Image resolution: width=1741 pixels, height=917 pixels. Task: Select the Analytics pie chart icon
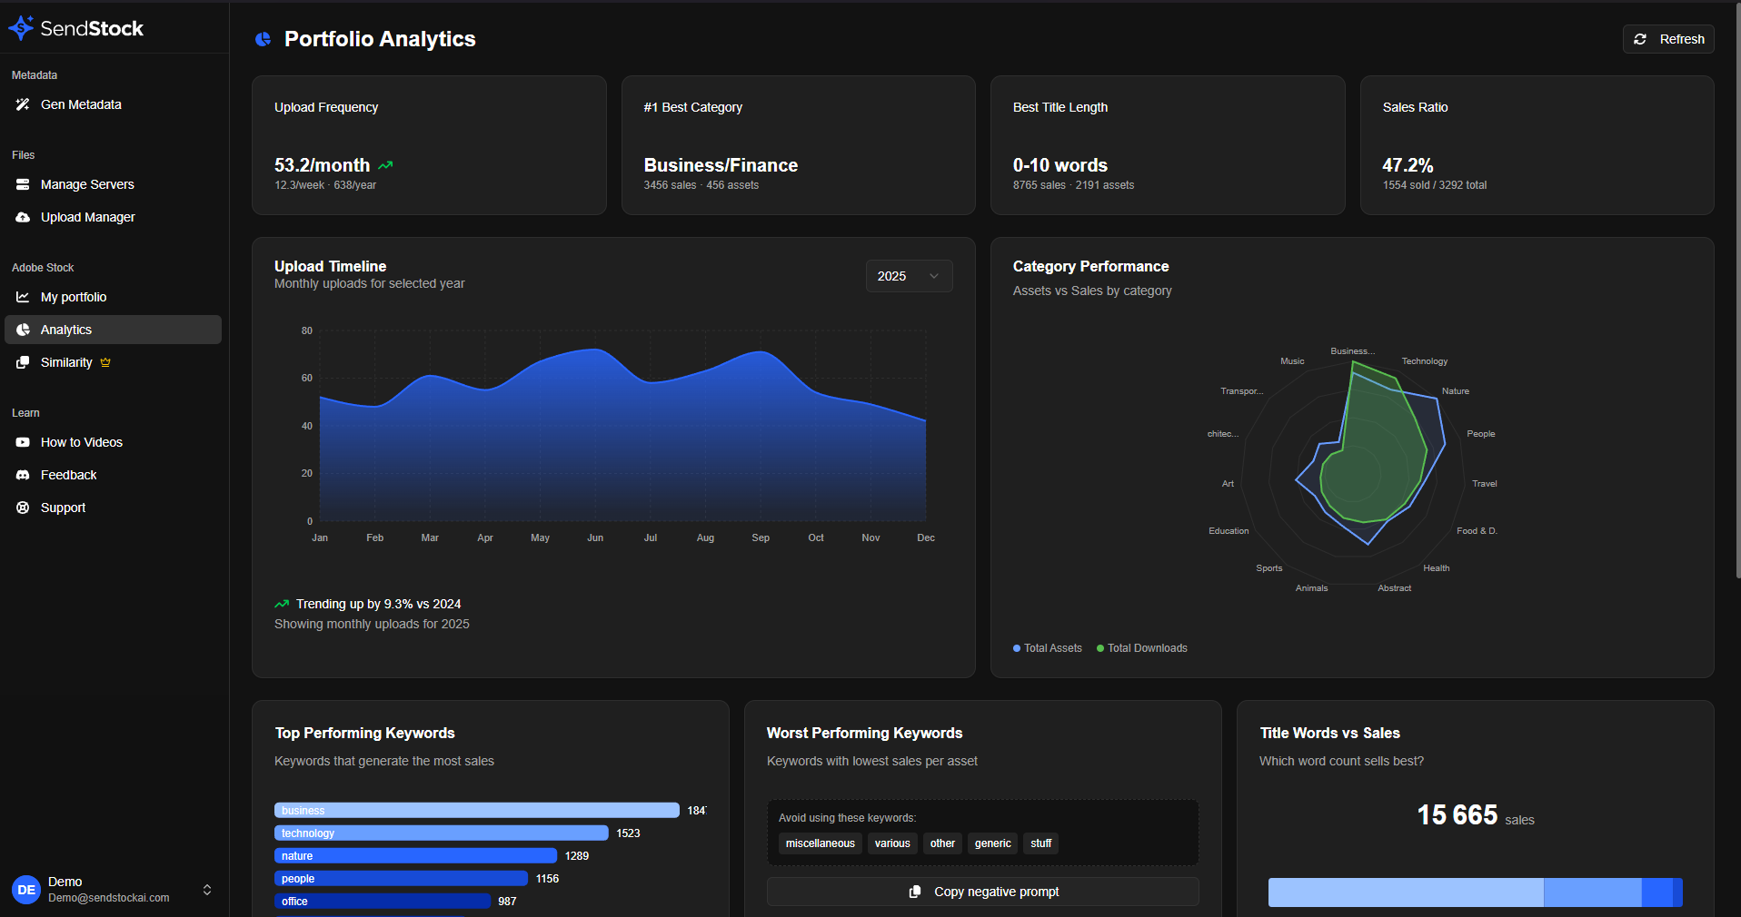pos(23,330)
